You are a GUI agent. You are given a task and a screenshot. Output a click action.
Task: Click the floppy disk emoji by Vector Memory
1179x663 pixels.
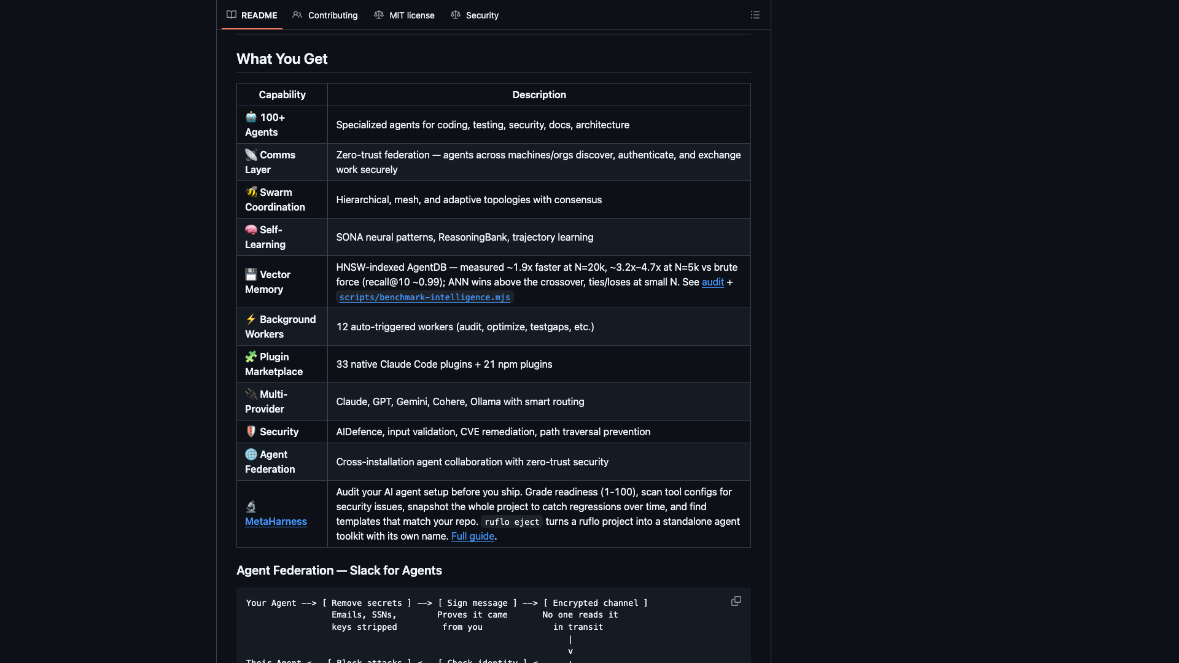click(x=251, y=274)
